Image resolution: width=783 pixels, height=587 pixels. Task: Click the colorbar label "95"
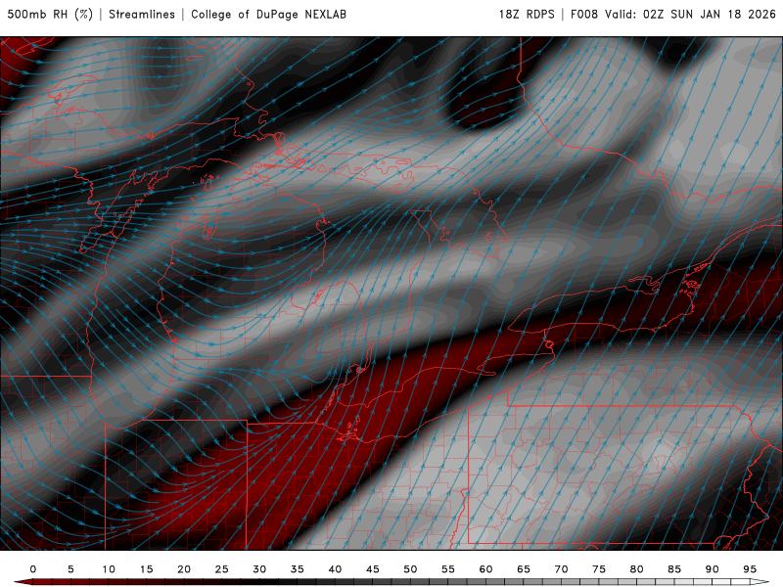click(750, 569)
